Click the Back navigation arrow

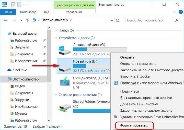pyautogui.click(x=6, y=20)
